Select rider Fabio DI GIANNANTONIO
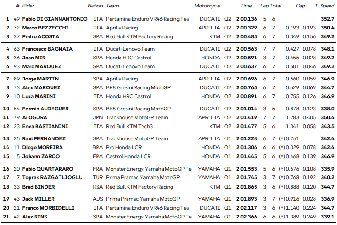 point(54,19)
